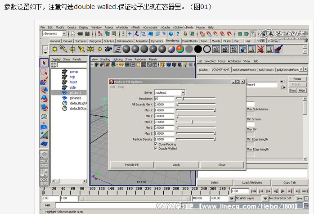
Task: Create an ambient light from the shelf sun icon
Action: [x=54, y=49]
